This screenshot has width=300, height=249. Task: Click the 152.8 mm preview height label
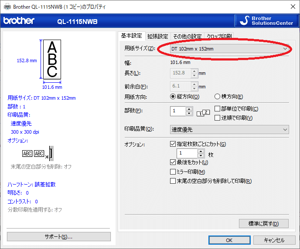(x=27, y=61)
